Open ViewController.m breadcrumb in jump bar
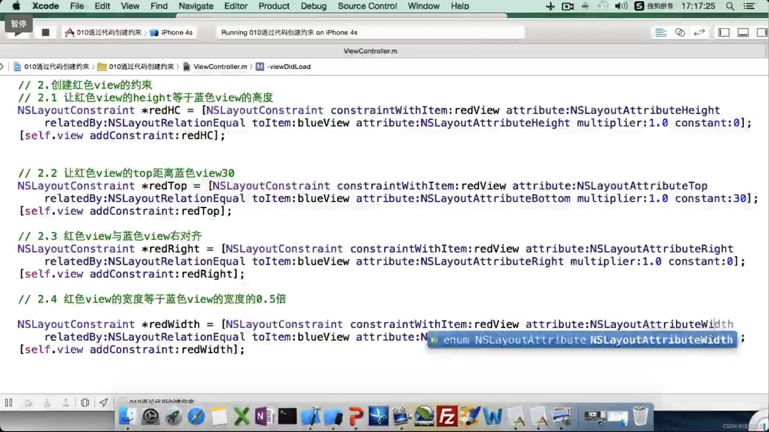The width and height of the screenshot is (769, 432). [219, 67]
